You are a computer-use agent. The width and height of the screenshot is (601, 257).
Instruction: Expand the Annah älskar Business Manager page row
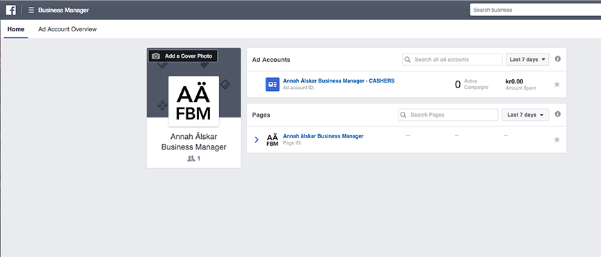[257, 140]
